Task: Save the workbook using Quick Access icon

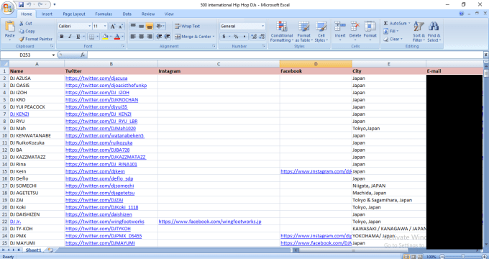Action: pyautogui.click(x=21, y=5)
